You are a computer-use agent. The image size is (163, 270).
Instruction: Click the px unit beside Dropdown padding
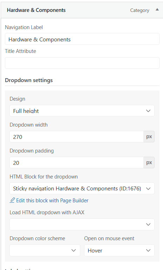pos(149,163)
